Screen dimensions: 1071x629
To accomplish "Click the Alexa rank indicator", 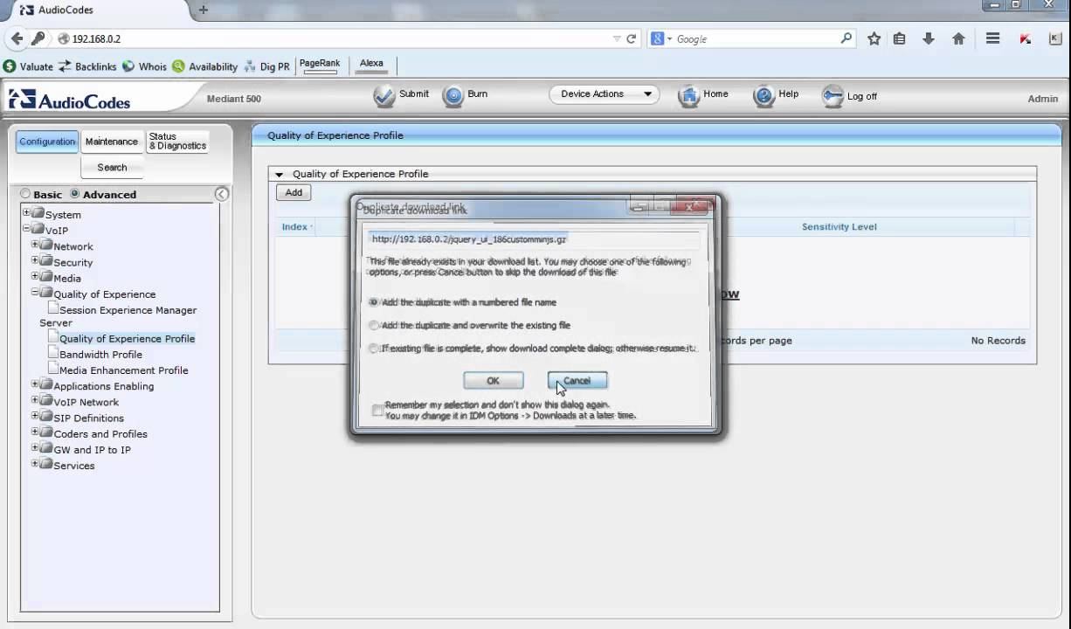I will point(371,66).
